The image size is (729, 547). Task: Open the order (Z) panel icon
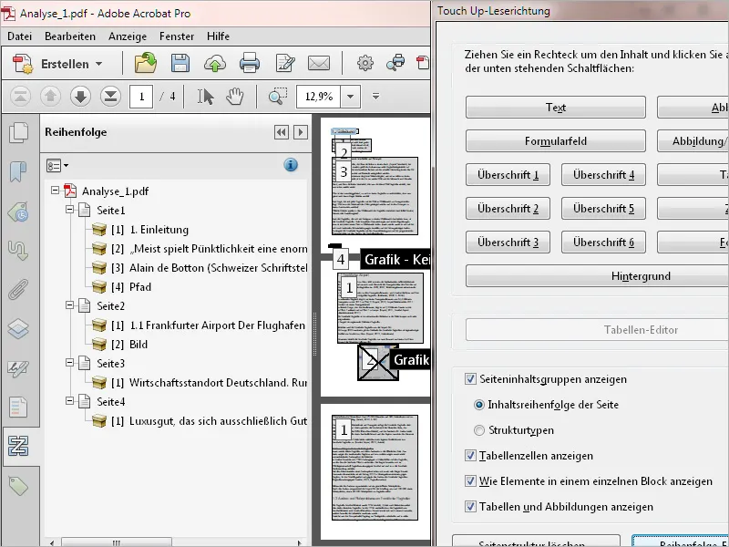coord(18,446)
